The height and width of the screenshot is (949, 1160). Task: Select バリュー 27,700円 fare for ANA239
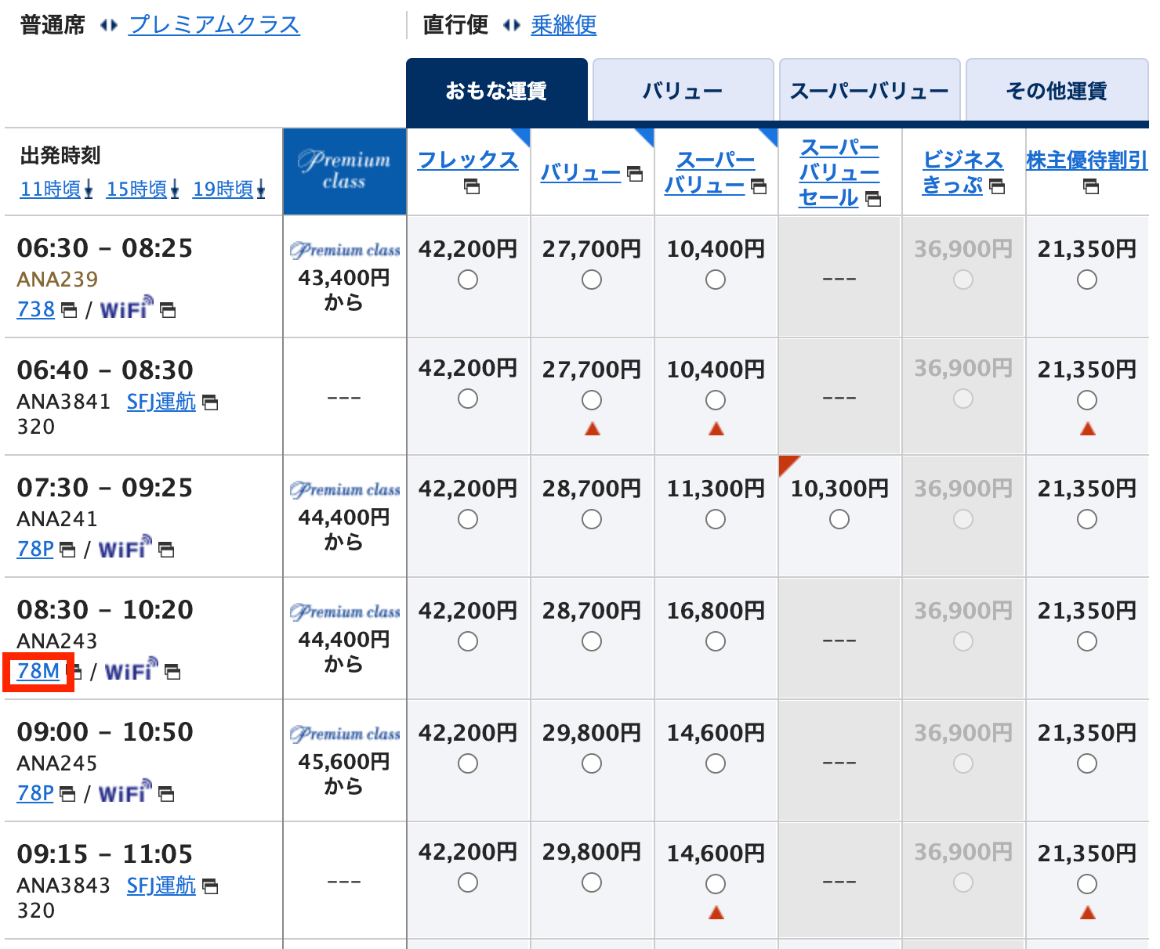coord(592,280)
